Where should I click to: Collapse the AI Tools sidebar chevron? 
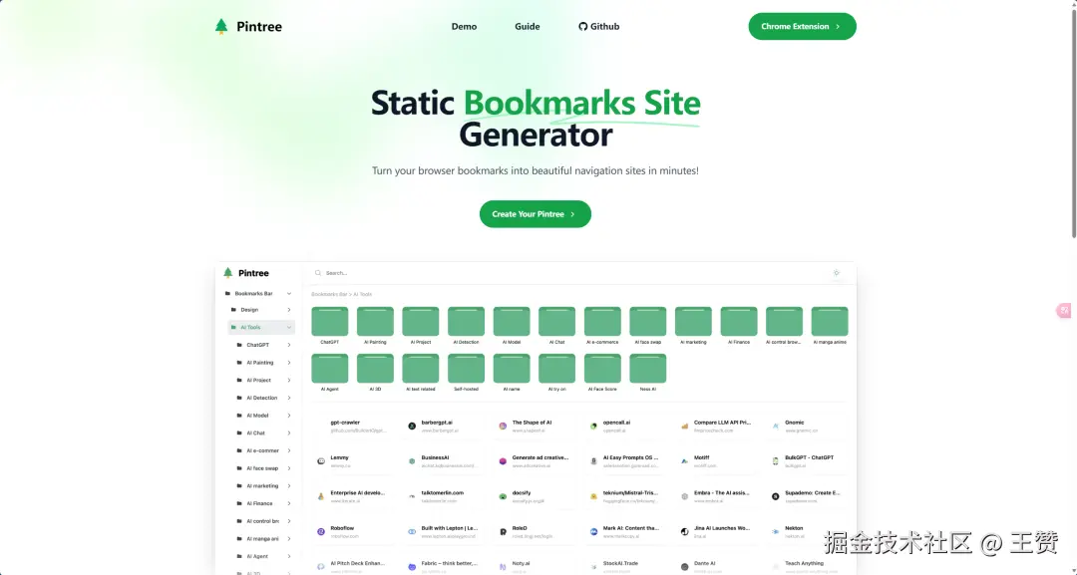tap(288, 327)
